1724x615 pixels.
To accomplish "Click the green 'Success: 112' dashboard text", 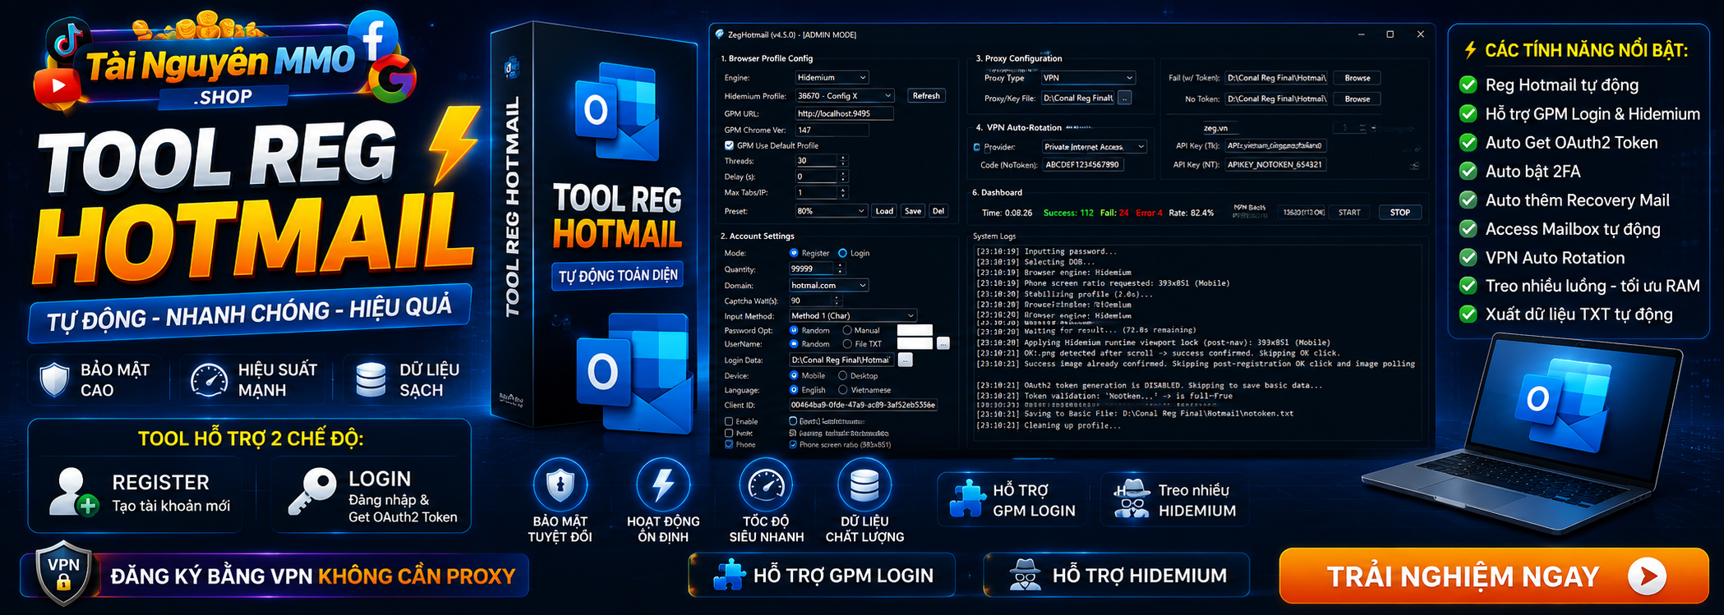I will point(1068,213).
